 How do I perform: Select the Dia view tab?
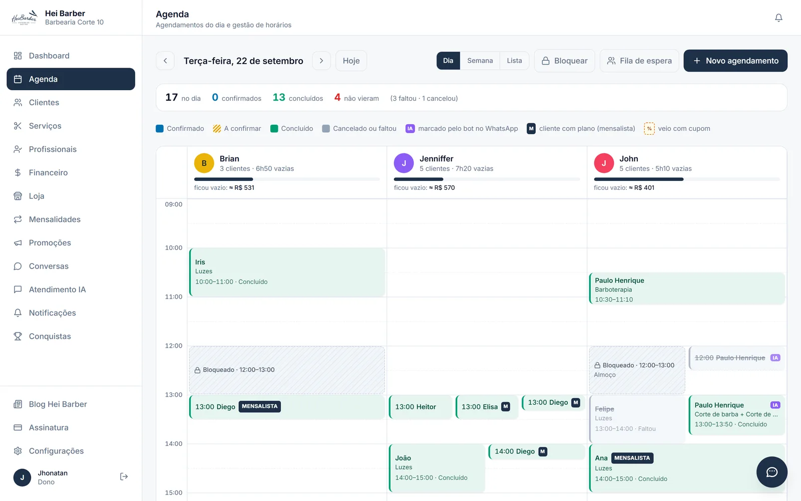tap(448, 61)
